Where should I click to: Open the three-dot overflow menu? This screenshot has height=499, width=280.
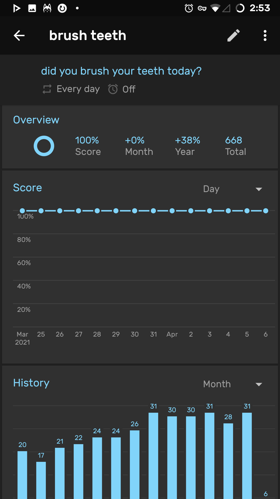(x=265, y=36)
